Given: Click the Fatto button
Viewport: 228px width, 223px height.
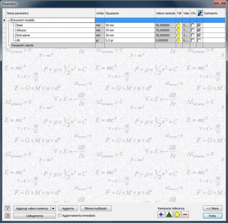Looking at the screenshot, I should coord(213,216).
